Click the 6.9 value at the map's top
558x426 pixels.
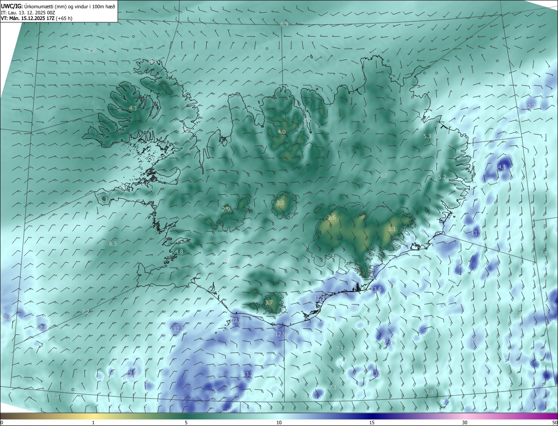[x=284, y=24]
